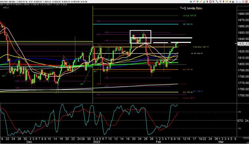This screenshot has width=249, height=144.
Task: Open the green bar chart icon
Action: 204,2
